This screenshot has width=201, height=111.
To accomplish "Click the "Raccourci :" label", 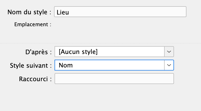I will click(x=35, y=79).
